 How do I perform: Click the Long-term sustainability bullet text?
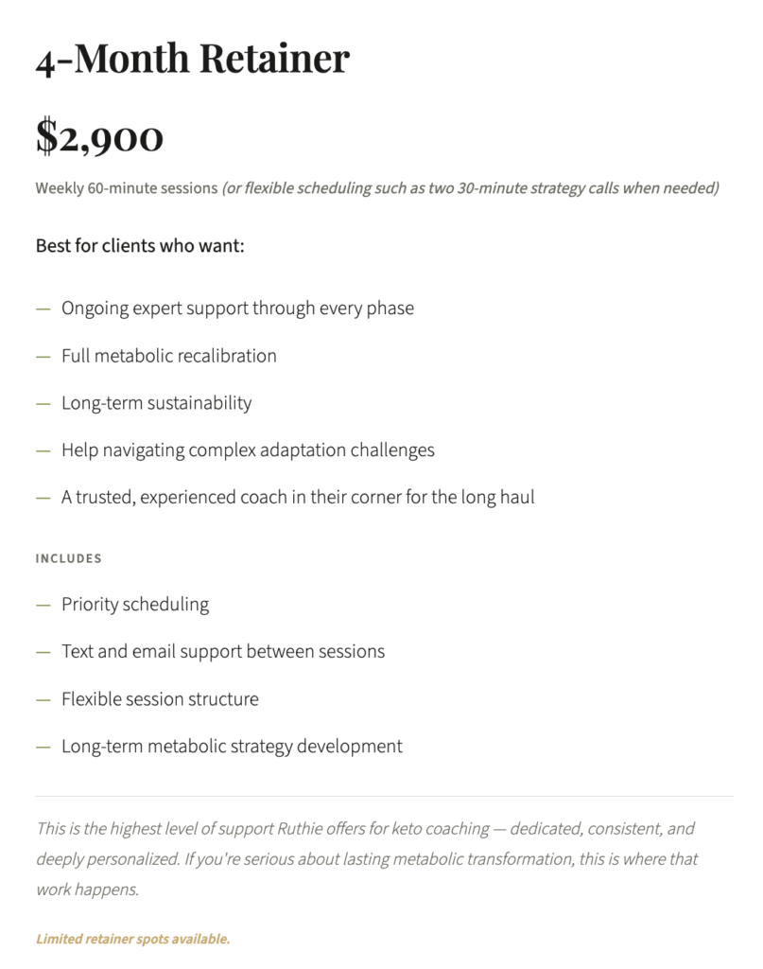[x=157, y=403]
